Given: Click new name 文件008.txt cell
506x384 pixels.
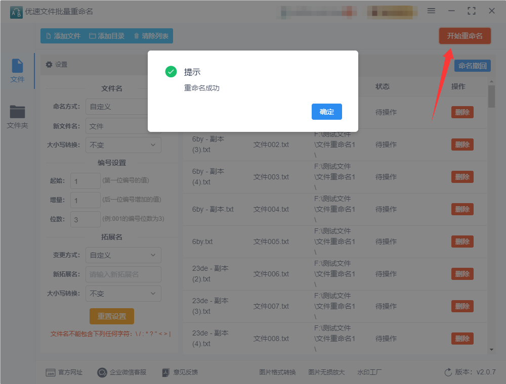Looking at the screenshot, I should (x=271, y=339).
